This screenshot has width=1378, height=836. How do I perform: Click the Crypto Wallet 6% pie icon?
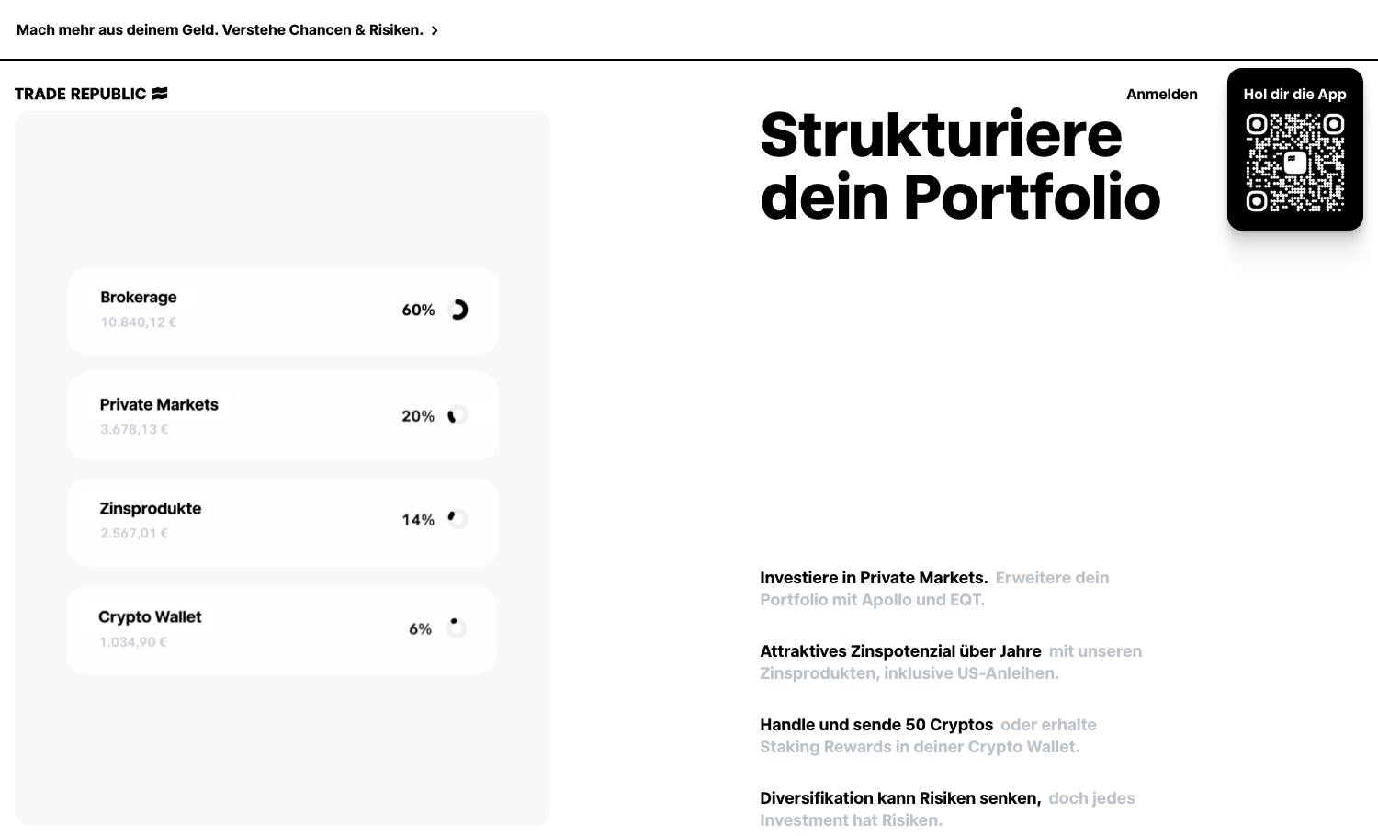(x=457, y=627)
